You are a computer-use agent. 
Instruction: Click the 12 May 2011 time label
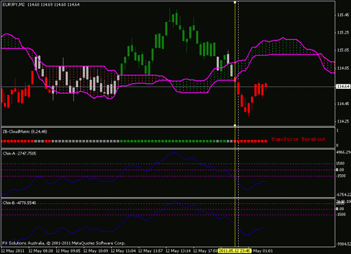[x=13, y=251]
